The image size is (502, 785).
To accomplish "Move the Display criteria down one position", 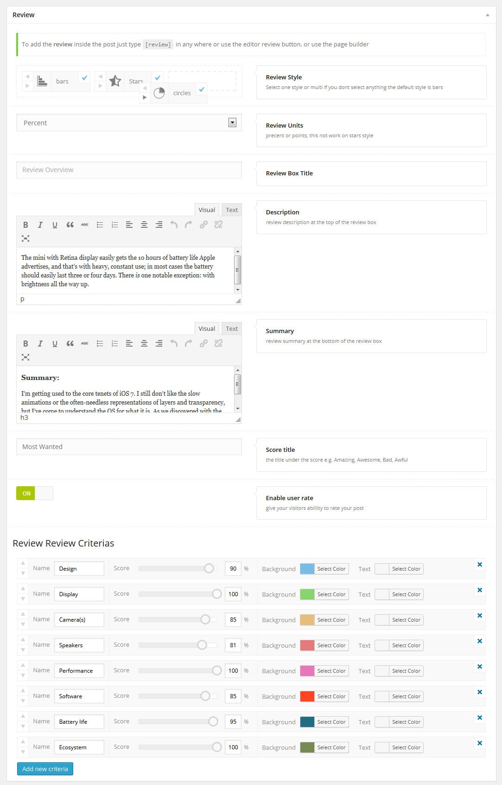I will (x=23, y=599).
